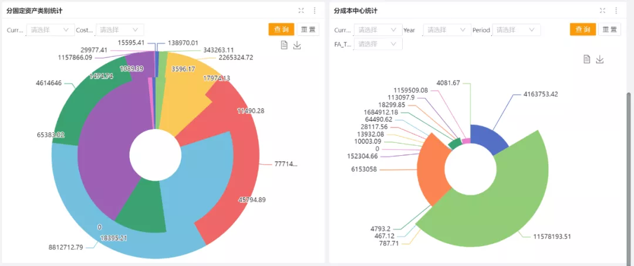Viewport: 634px width, 266px height.
Task: Open data view icon above the 分成本中心统计 chart
Action: point(586,59)
